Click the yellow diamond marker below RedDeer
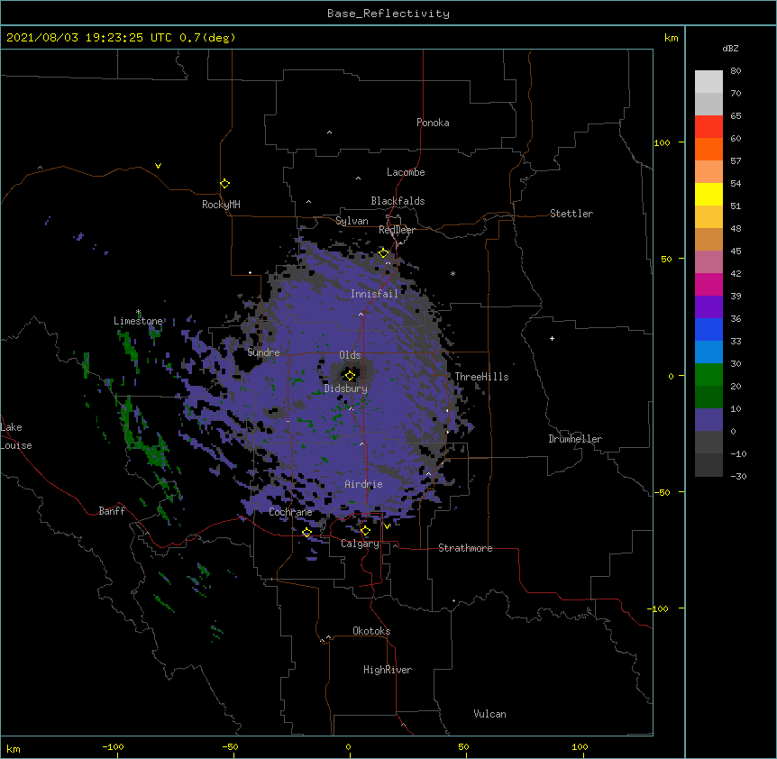The height and width of the screenshot is (759, 777). point(383,253)
